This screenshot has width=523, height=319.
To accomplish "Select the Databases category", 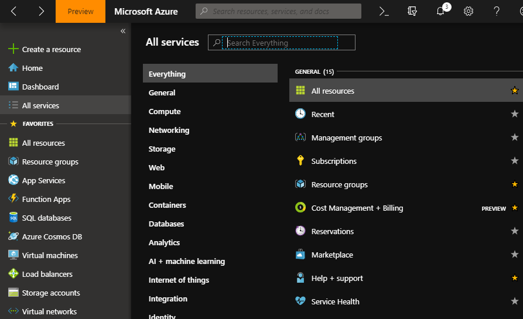I will pos(166,224).
